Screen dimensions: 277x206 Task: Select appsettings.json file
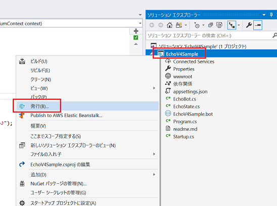point(187,91)
